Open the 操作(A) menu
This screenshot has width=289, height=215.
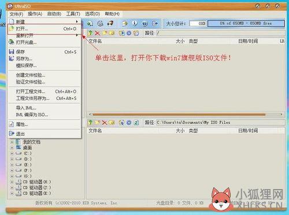click(35, 14)
